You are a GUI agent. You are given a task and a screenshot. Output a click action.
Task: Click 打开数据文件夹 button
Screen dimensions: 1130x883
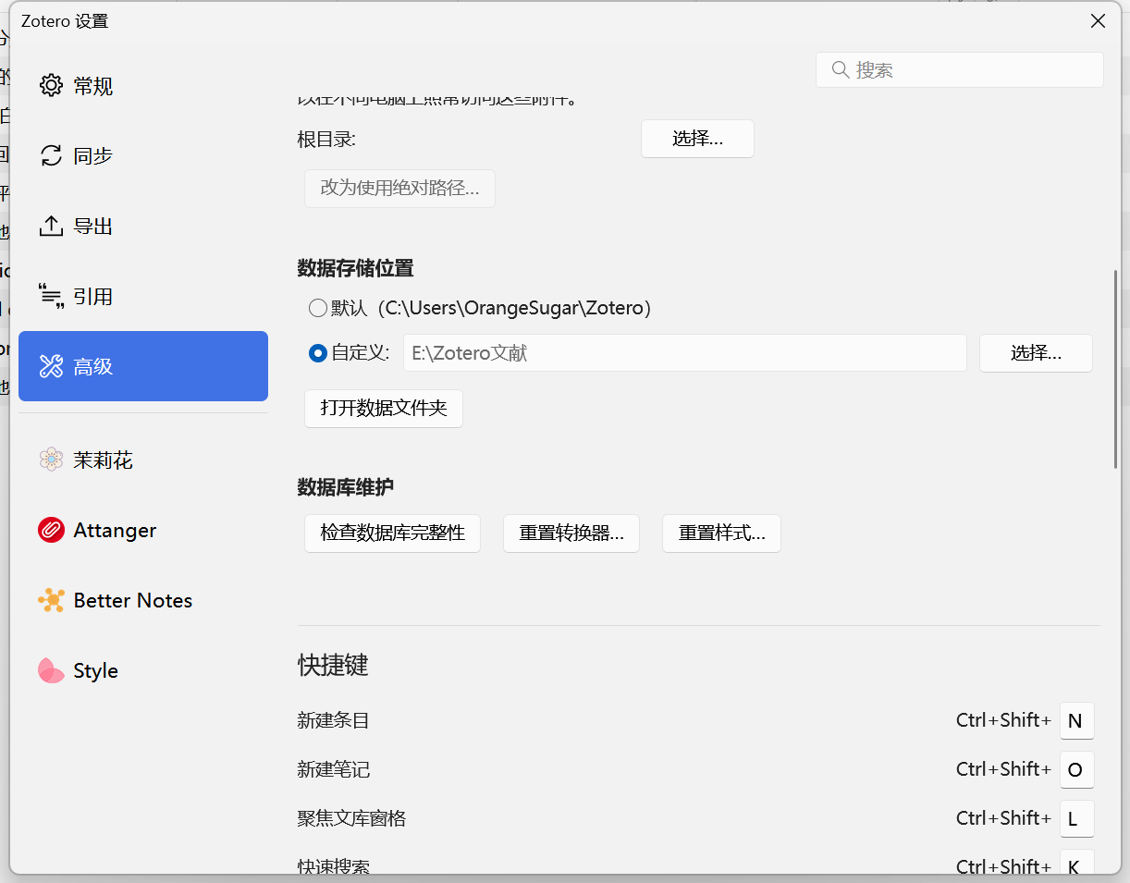(x=384, y=409)
